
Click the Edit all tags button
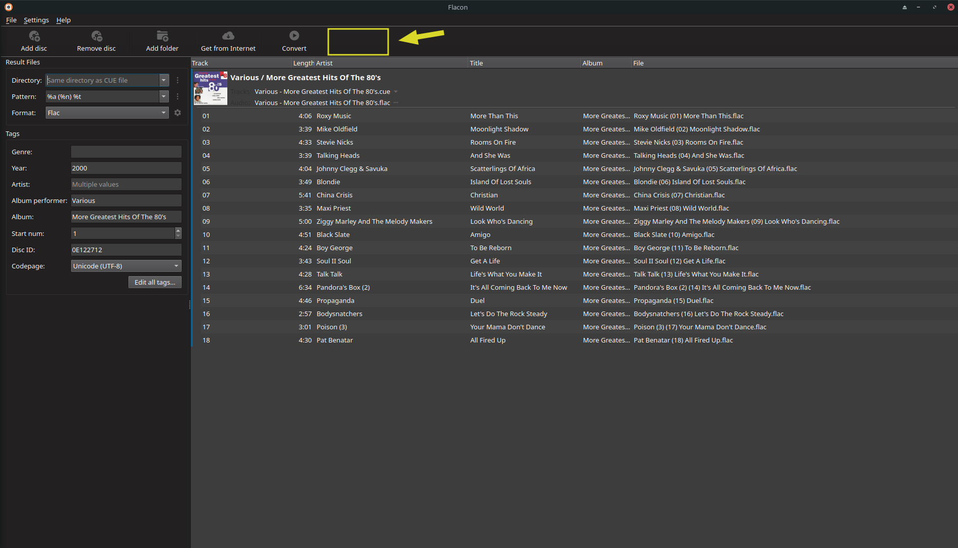[x=155, y=282]
